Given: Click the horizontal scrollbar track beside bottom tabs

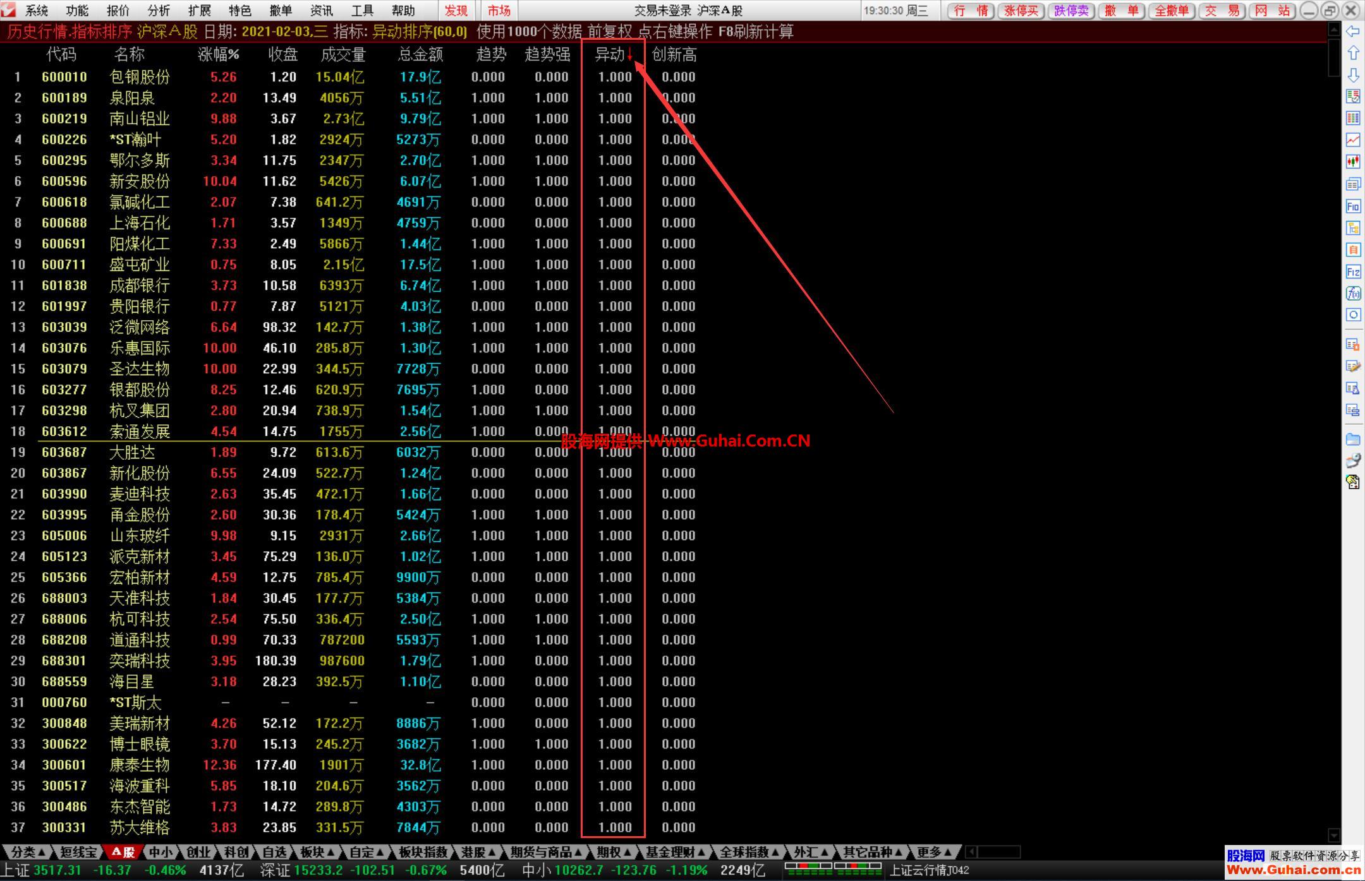Looking at the screenshot, I should [x=998, y=852].
